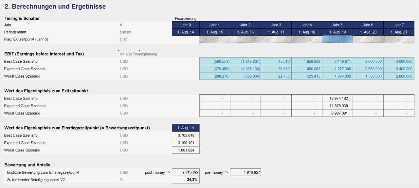Select Expected Case EBIT cell (476.469)
This screenshot has height=188, width=419.
214,69
